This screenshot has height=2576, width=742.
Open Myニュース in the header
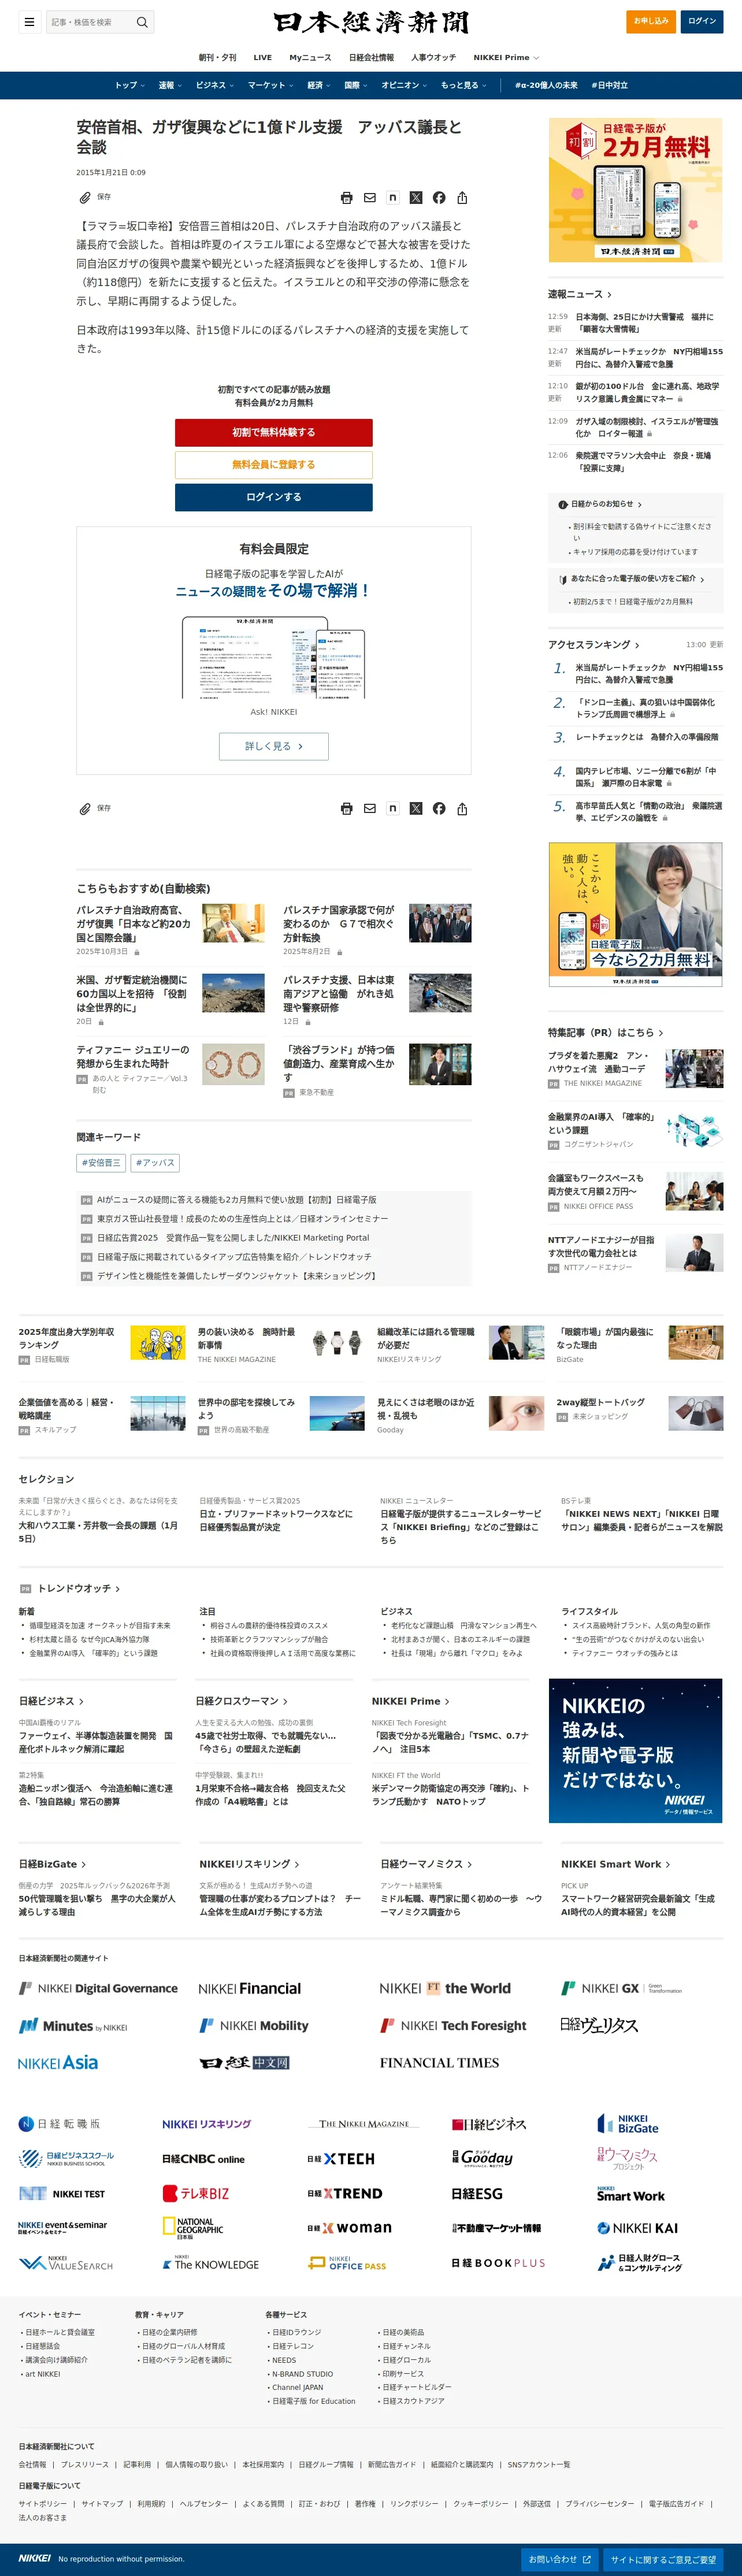point(310,57)
